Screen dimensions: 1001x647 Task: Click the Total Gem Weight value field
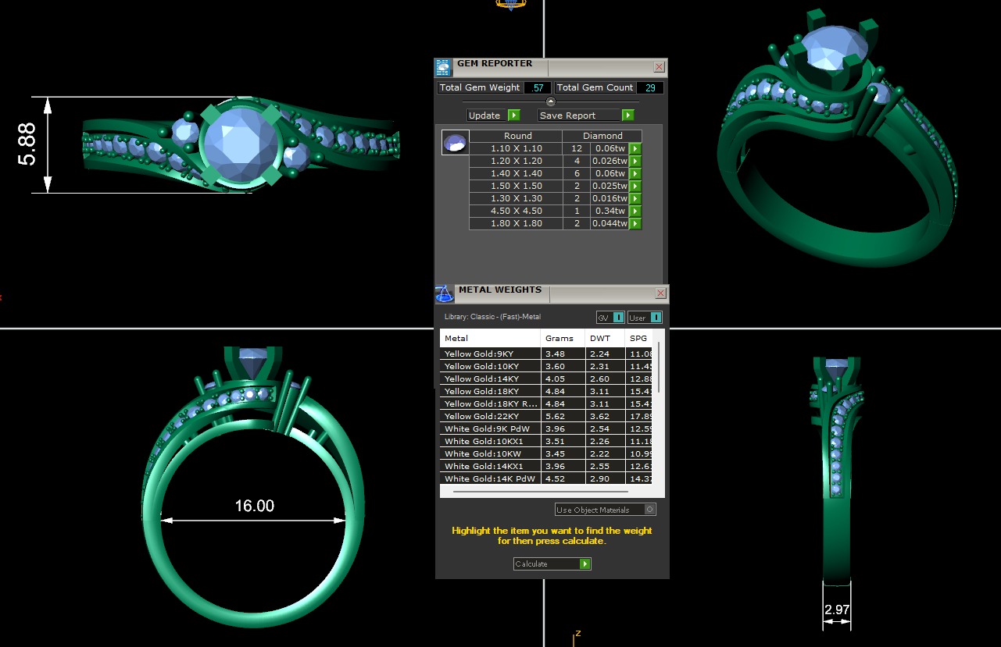coord(537,87)
